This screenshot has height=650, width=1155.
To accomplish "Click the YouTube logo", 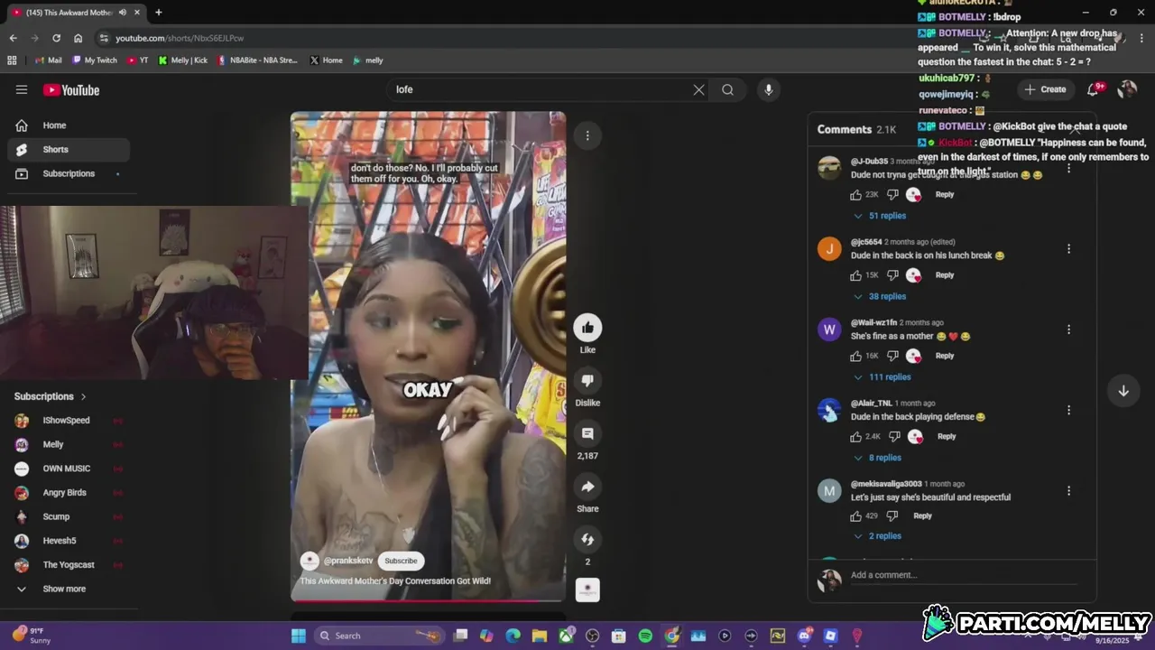I will click(x=71, y=89).
